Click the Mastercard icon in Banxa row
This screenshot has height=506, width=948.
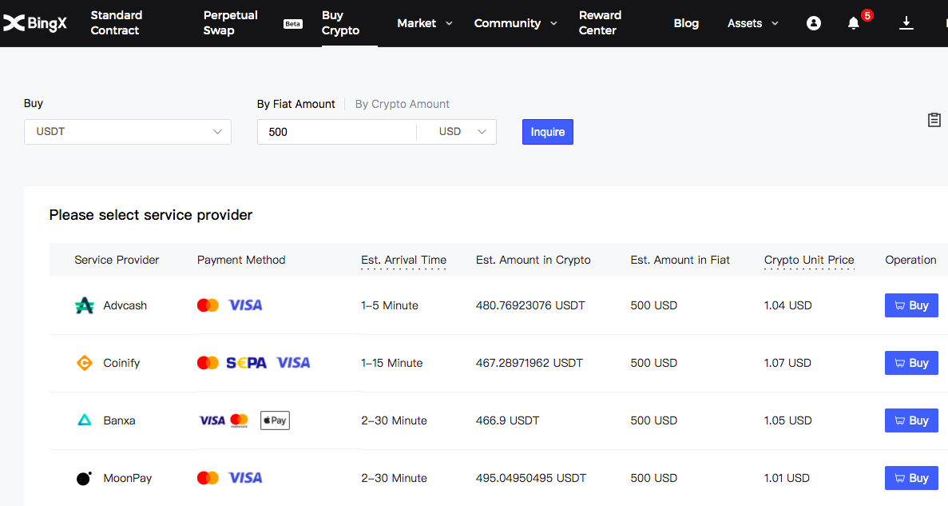point(240,420)
